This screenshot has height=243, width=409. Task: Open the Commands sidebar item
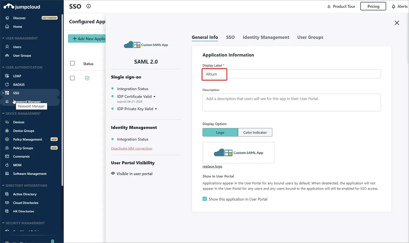(21, 156)
